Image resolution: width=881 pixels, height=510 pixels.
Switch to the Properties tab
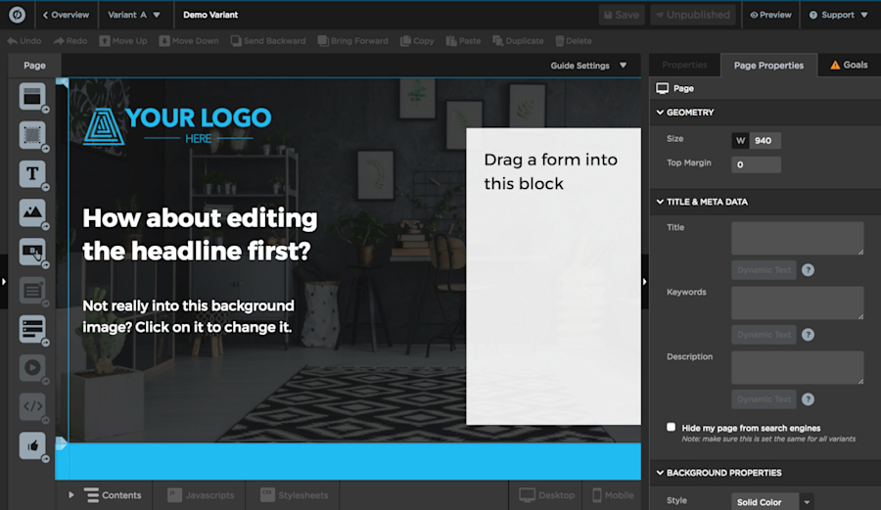click(x=684, y=66)
